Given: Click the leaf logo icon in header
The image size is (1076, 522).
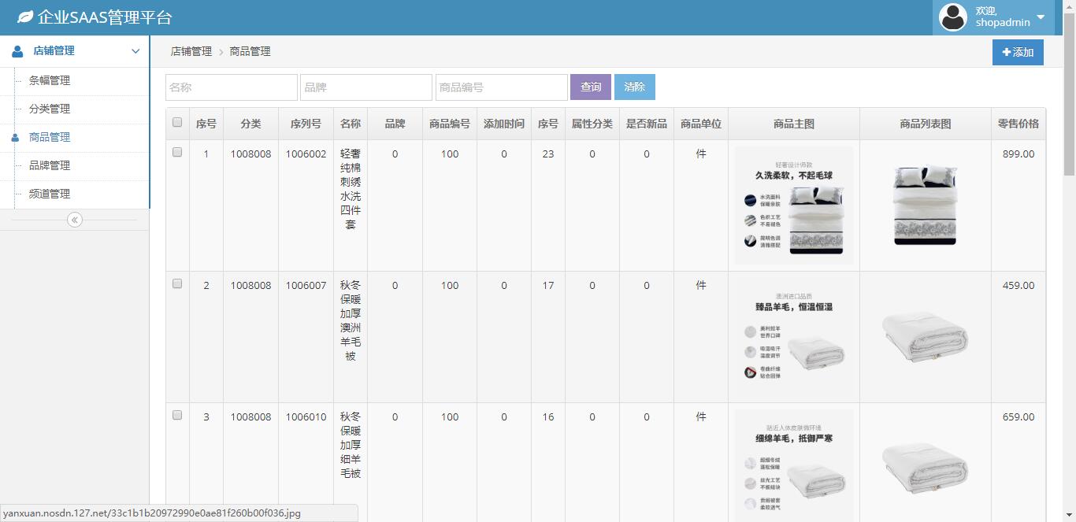Looking at the screenshot, I should click(x=25, y=17).
